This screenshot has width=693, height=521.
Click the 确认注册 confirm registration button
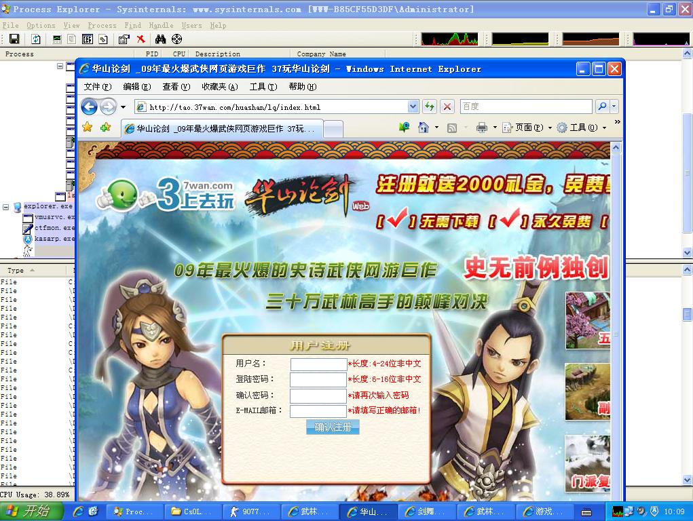[333, 427]
